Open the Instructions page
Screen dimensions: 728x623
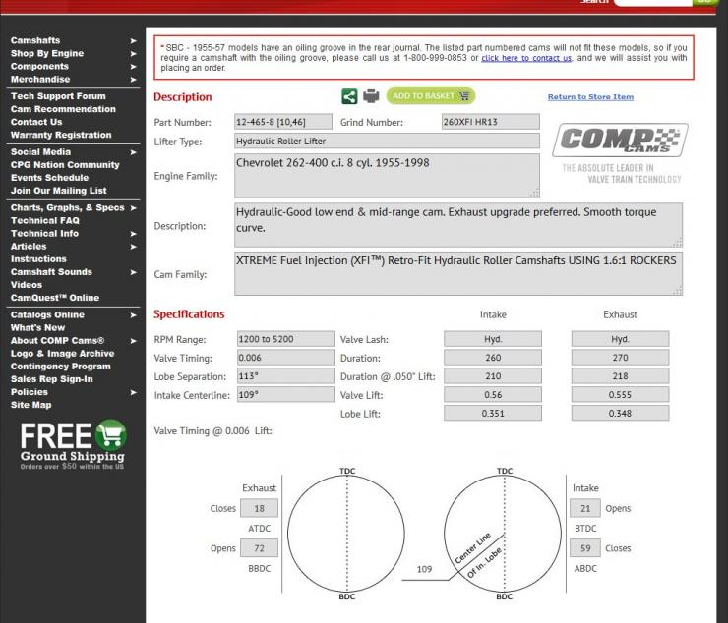coord(38,259)
